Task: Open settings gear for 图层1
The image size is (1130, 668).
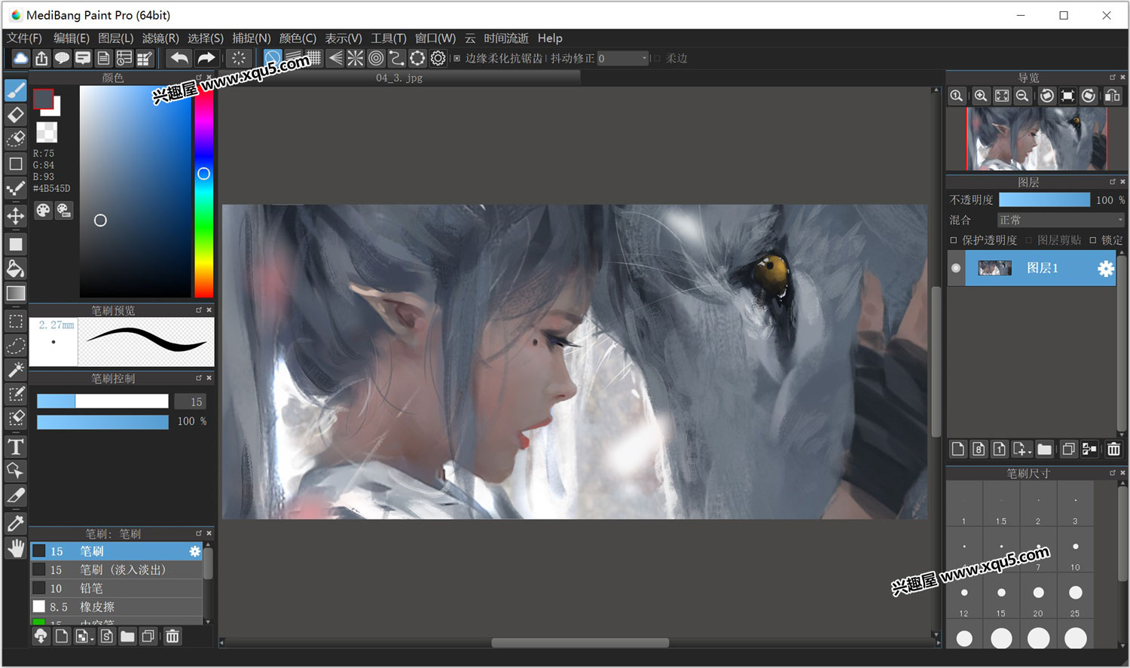Action: coord(1105,269)
